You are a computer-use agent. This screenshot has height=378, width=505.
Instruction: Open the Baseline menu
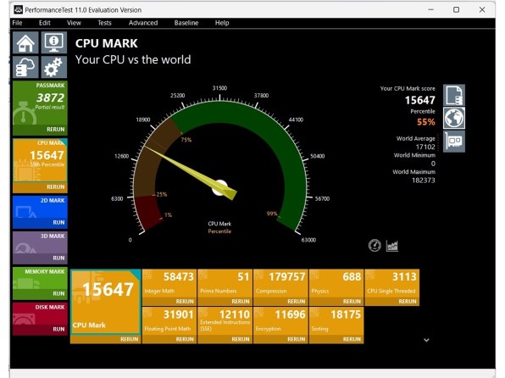(186, 23)
